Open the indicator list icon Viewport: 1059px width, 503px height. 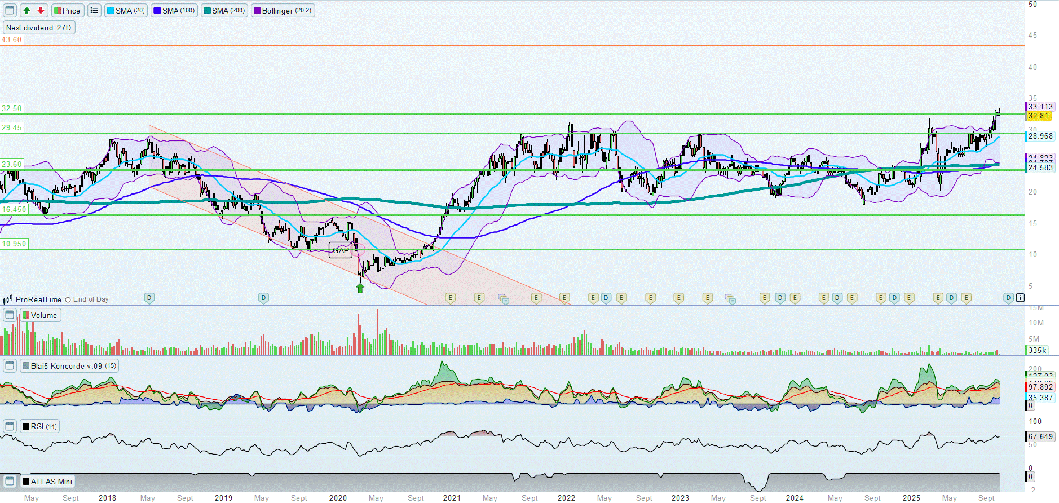[x=94, y=11]
